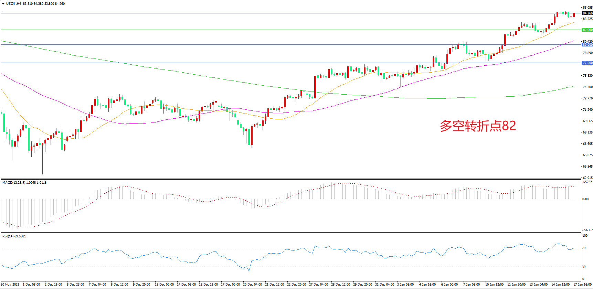Click the 30 Nov 2021 date label
Screen dimensions: 593x289
click(10, 285)
